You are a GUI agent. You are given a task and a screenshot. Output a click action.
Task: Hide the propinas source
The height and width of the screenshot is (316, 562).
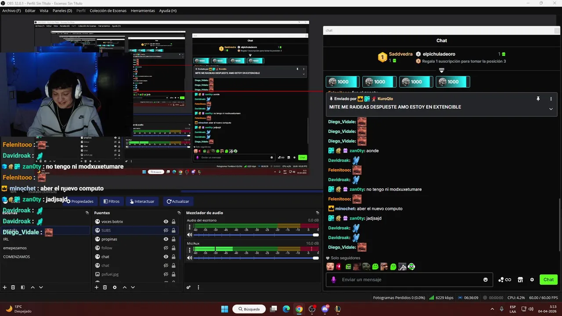click(166, 239)
